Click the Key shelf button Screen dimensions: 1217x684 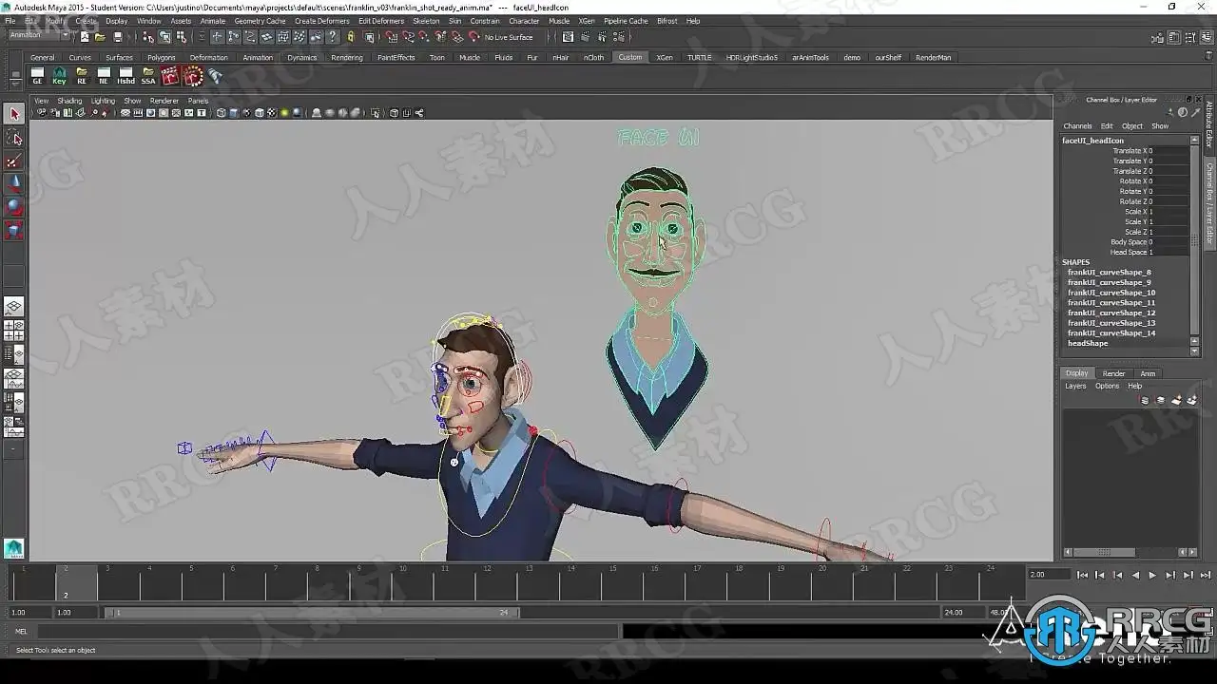pos(59,76)
